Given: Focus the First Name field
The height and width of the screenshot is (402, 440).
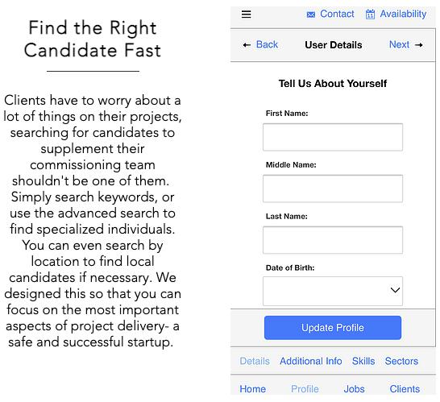Looking at the screenshot, I should tap(333, 137).
